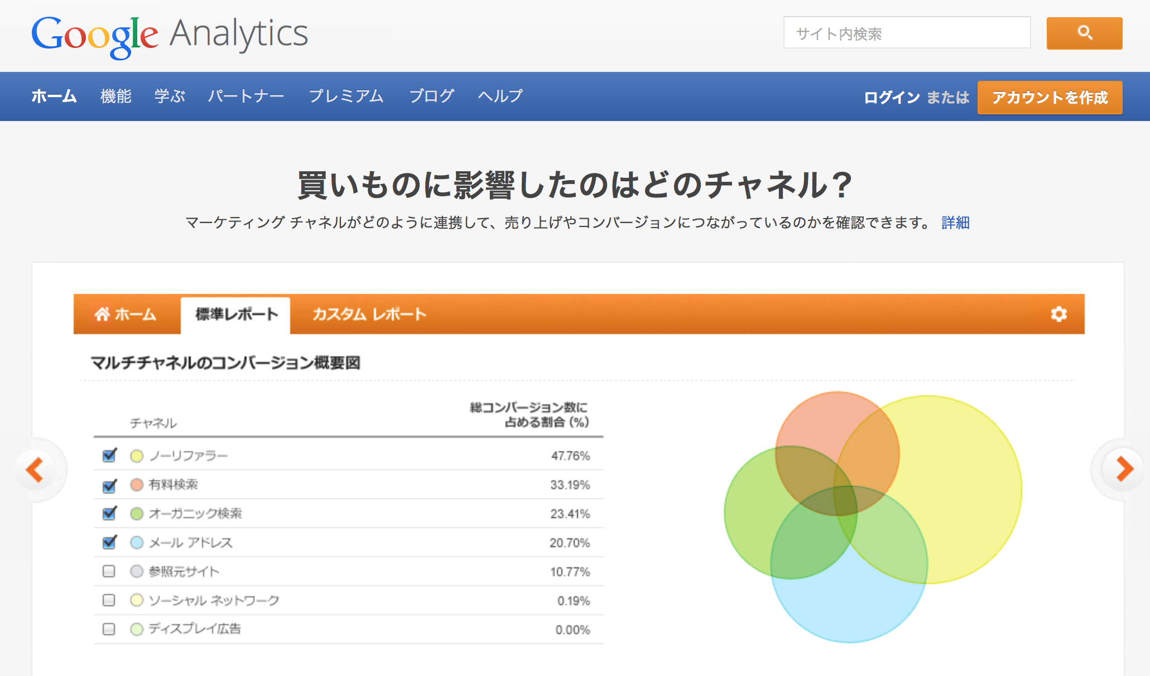Click the yellow ノーリファラー color dot

click(137, 456)
